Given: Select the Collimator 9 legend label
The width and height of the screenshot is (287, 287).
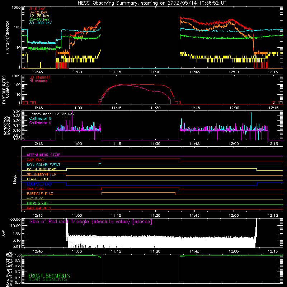Looking at the screenshot, I should pos(40,123).
